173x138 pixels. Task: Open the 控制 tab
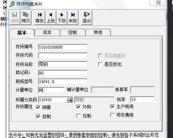coord(72,33)
